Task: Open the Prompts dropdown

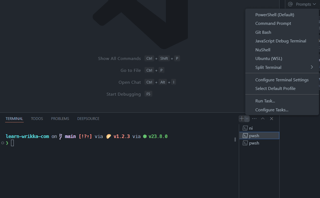Action: pyautogui.click(x=306, y=4)
